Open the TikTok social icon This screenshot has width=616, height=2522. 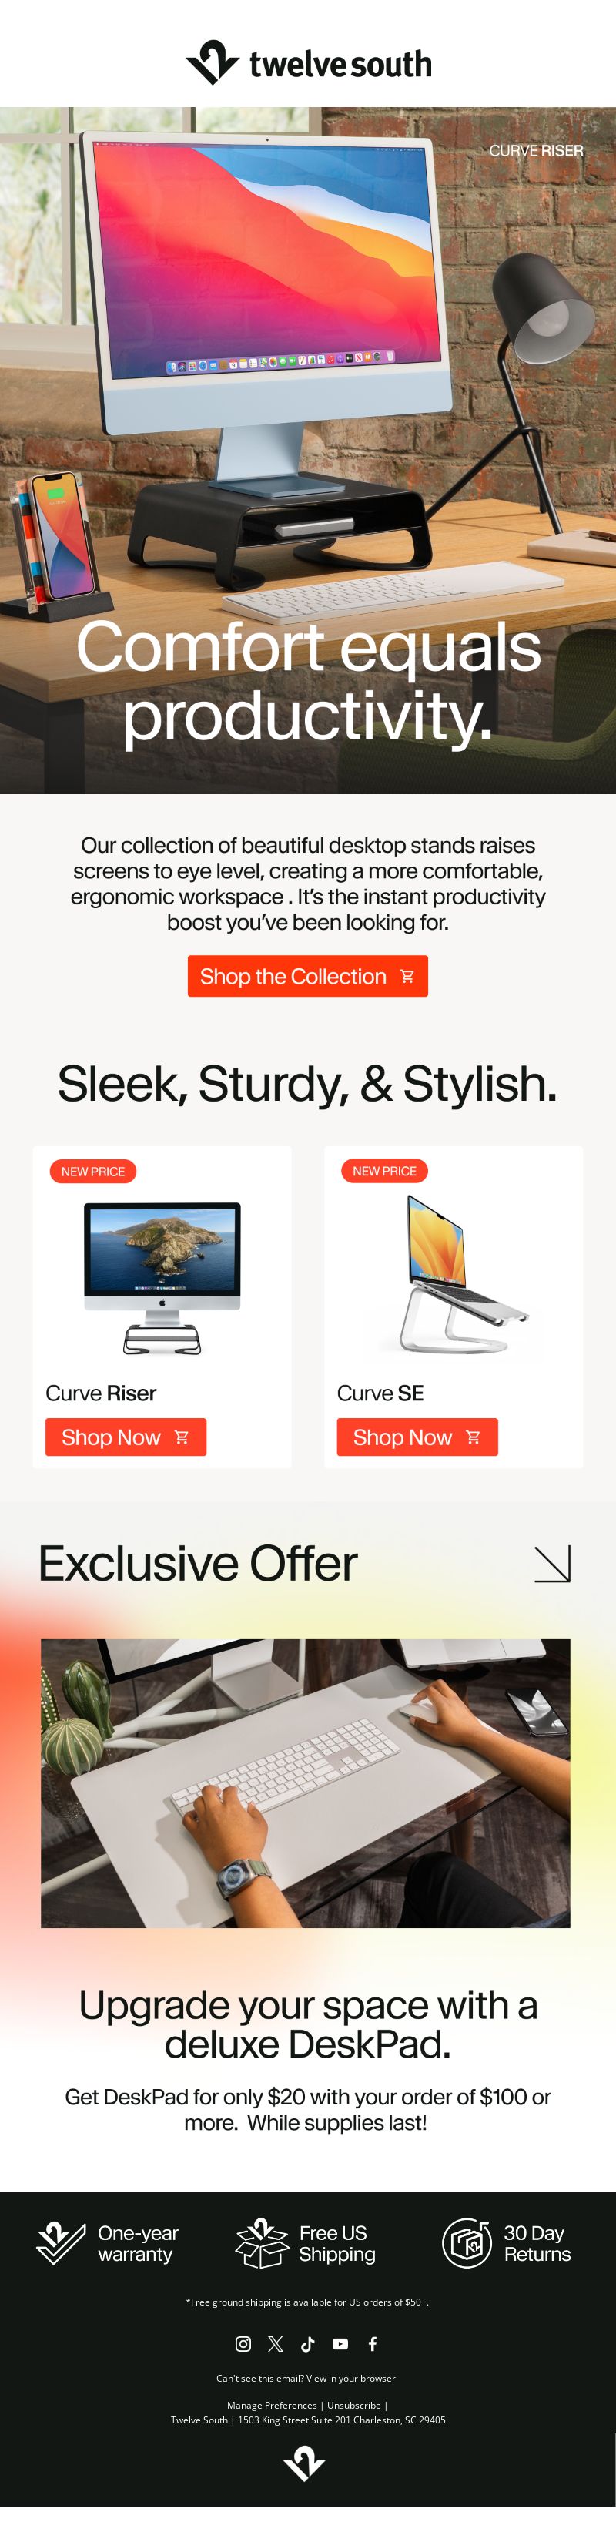tap(307, 2343)
